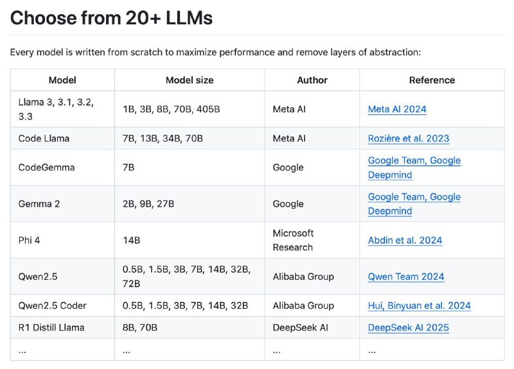This screenshot has height=369, width=514.
Task: Click 'Google' author in Gemma 2 row
Action: click(x=288, y=204)
